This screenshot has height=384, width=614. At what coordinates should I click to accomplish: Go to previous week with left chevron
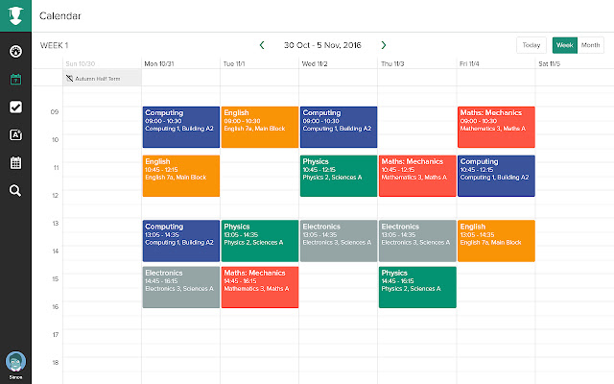coord(262,45)
